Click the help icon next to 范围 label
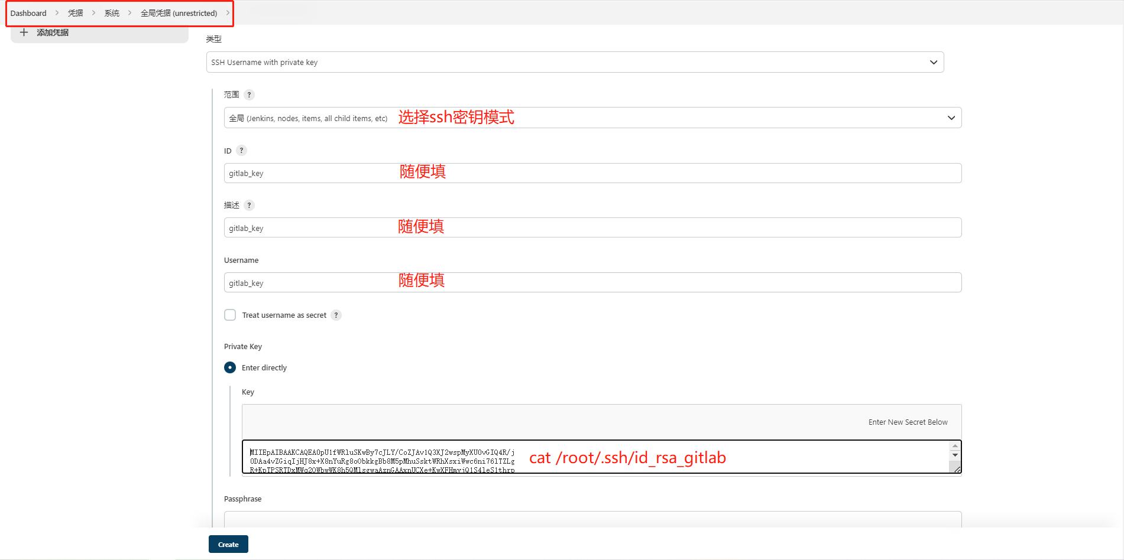Viewport: 1124px width, 560px height. coord(249,95)
